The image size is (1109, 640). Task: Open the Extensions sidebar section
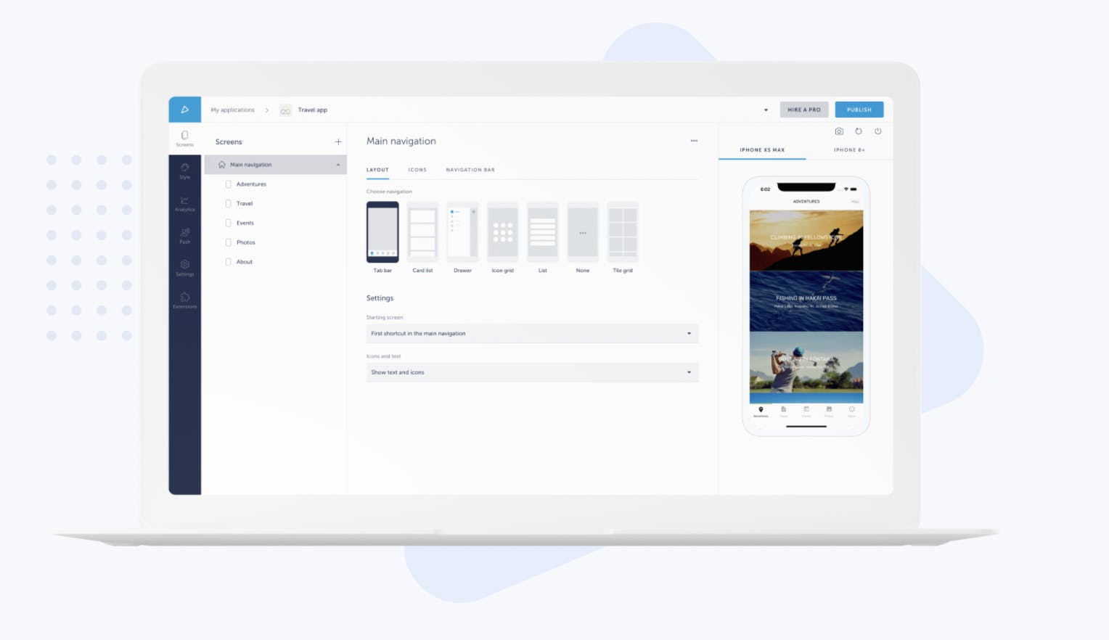coord(185,300)
